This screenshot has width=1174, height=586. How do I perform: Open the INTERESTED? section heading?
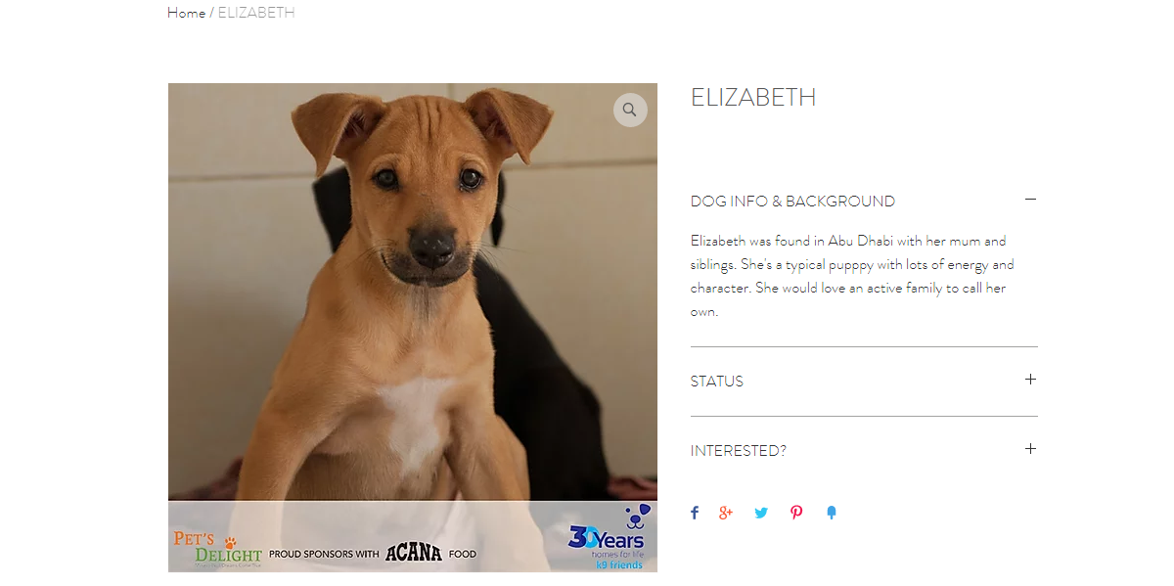(739, 451)
